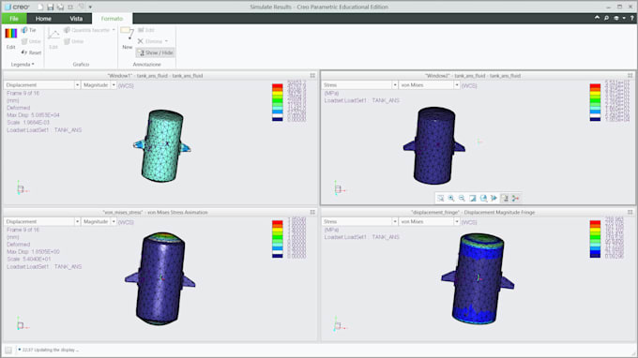
Task: Click the tank model in displacement_fringe window
Action: (478, 278)
